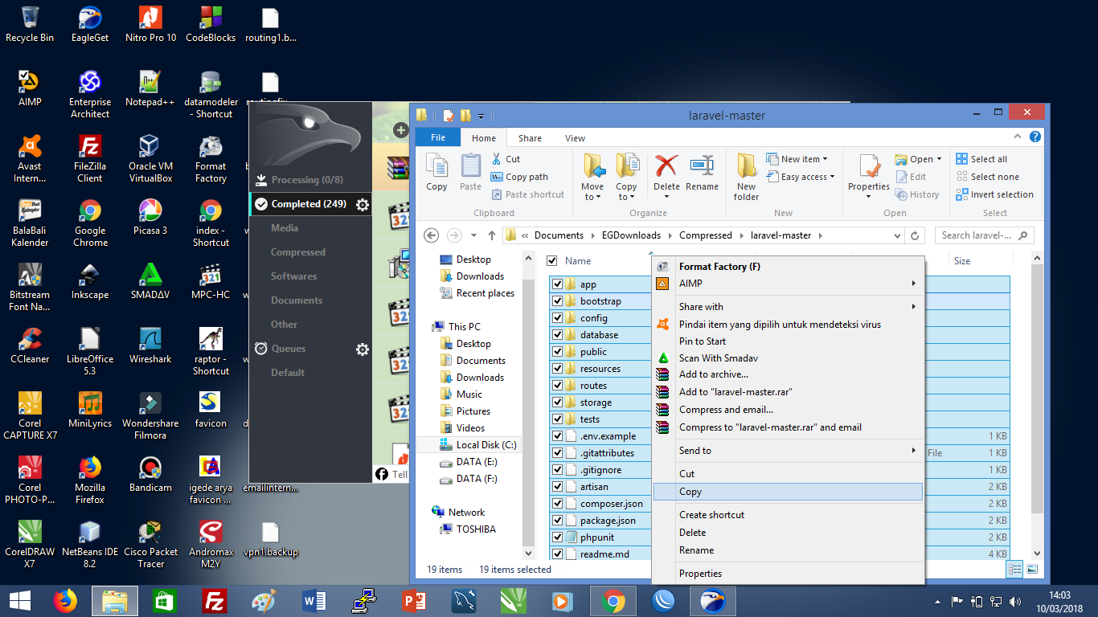
Task: Open the address bar history dropdown arrow
Action: click(898, 235)
